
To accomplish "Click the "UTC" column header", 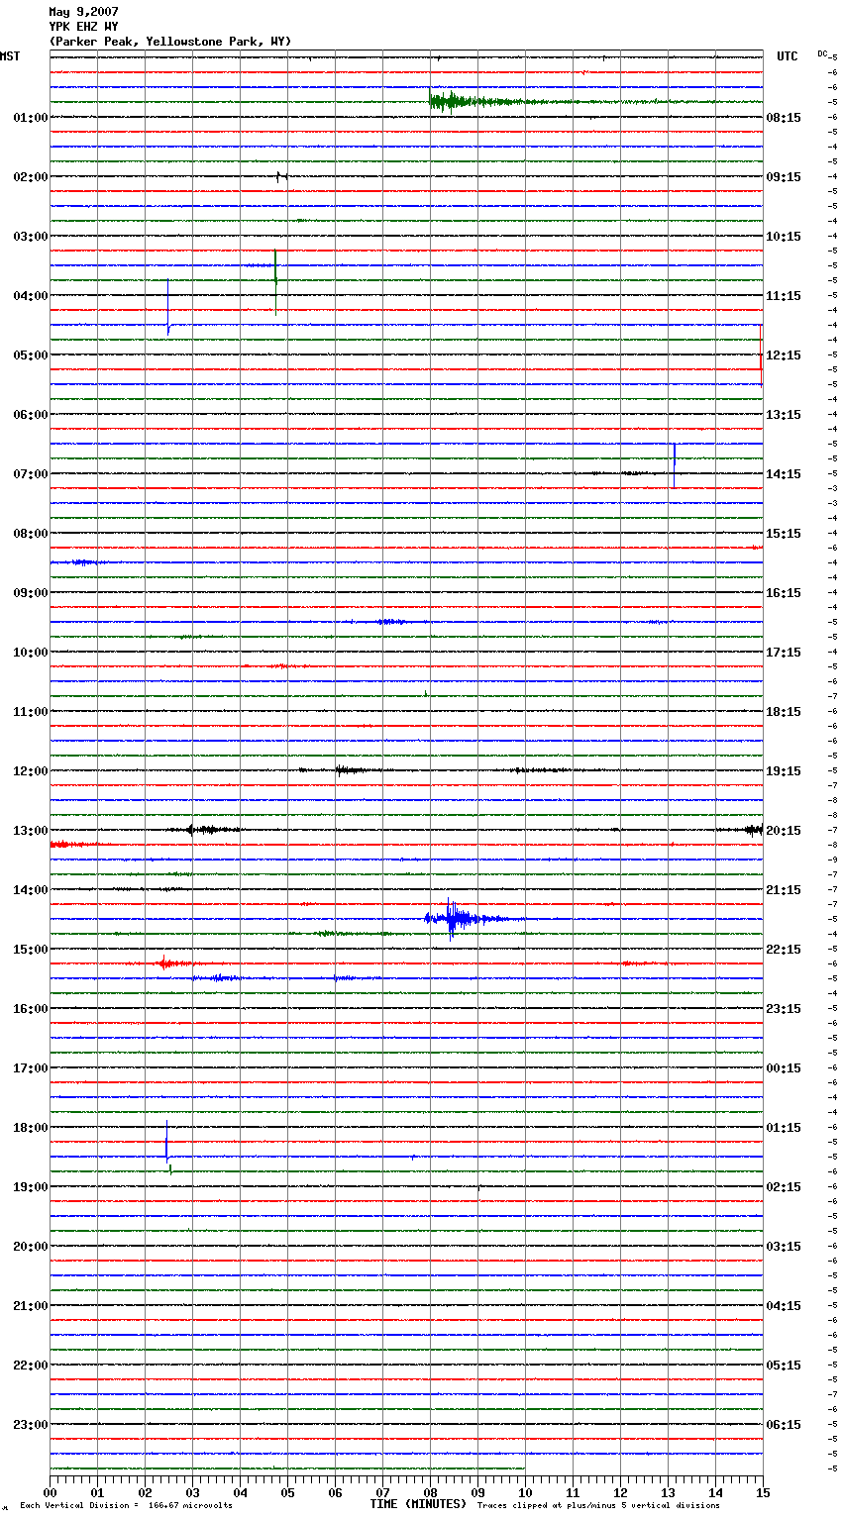I will tap(787, 56).
